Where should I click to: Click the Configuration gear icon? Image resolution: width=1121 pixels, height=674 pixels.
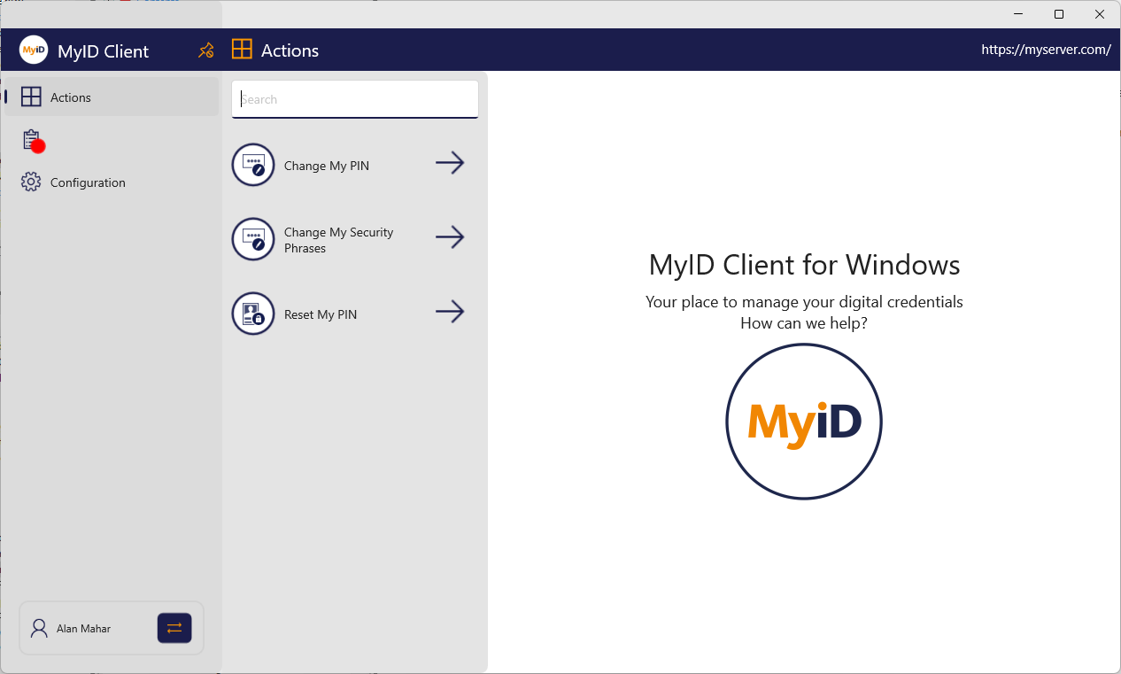tap(31, 182)
